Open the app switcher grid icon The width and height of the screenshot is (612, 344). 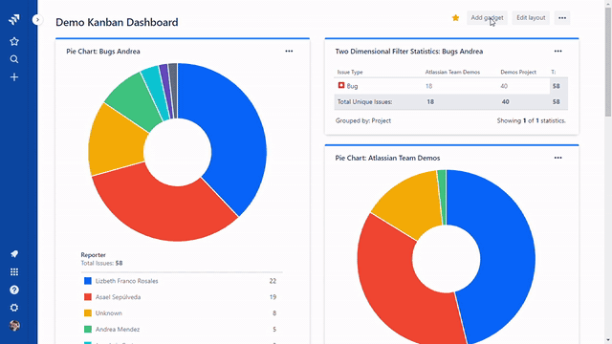tap(14, 271)
